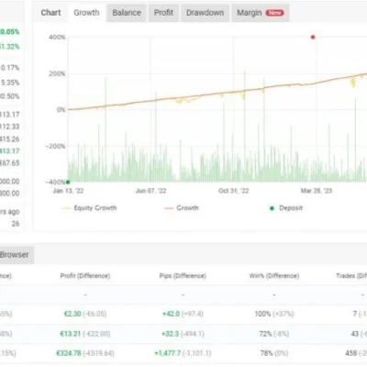Switch to the Chart tab

[x=50, y=13]
